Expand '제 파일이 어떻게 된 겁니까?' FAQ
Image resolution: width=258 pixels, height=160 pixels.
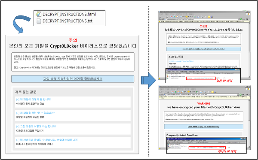click(34, 100)
